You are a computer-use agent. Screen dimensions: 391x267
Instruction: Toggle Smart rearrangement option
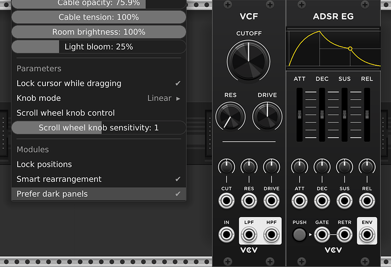click(x=99, y=179)
